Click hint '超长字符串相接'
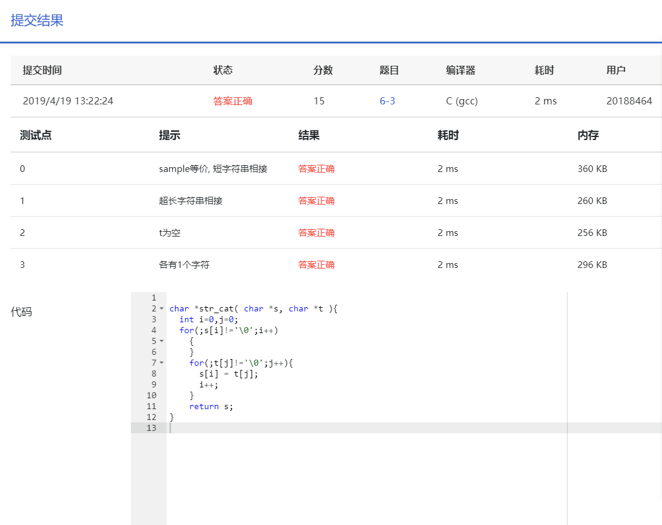 (x=191, y=201)
